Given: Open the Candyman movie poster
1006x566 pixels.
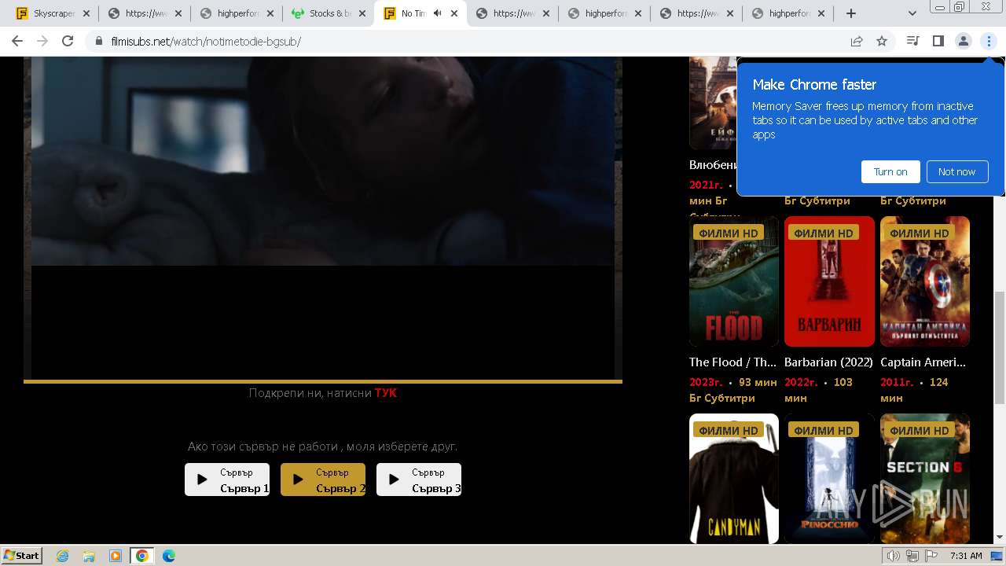Looking at the screenshot, I should [734, 479].
